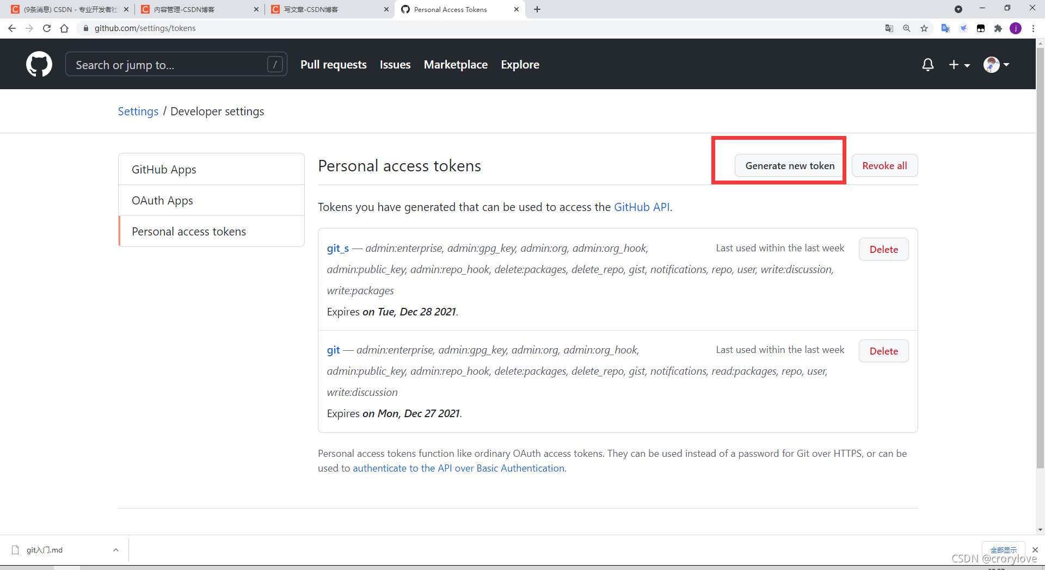Viewport: 1045px width, 570px height.
Task: Click 全部显示 in the downloads bar
Action: (x=1003, y=550)
